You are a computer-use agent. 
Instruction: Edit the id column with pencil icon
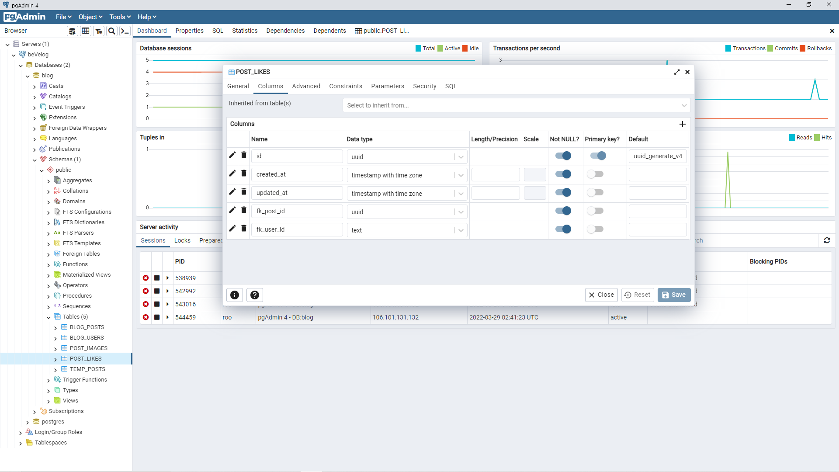click(x=232, y=155)
